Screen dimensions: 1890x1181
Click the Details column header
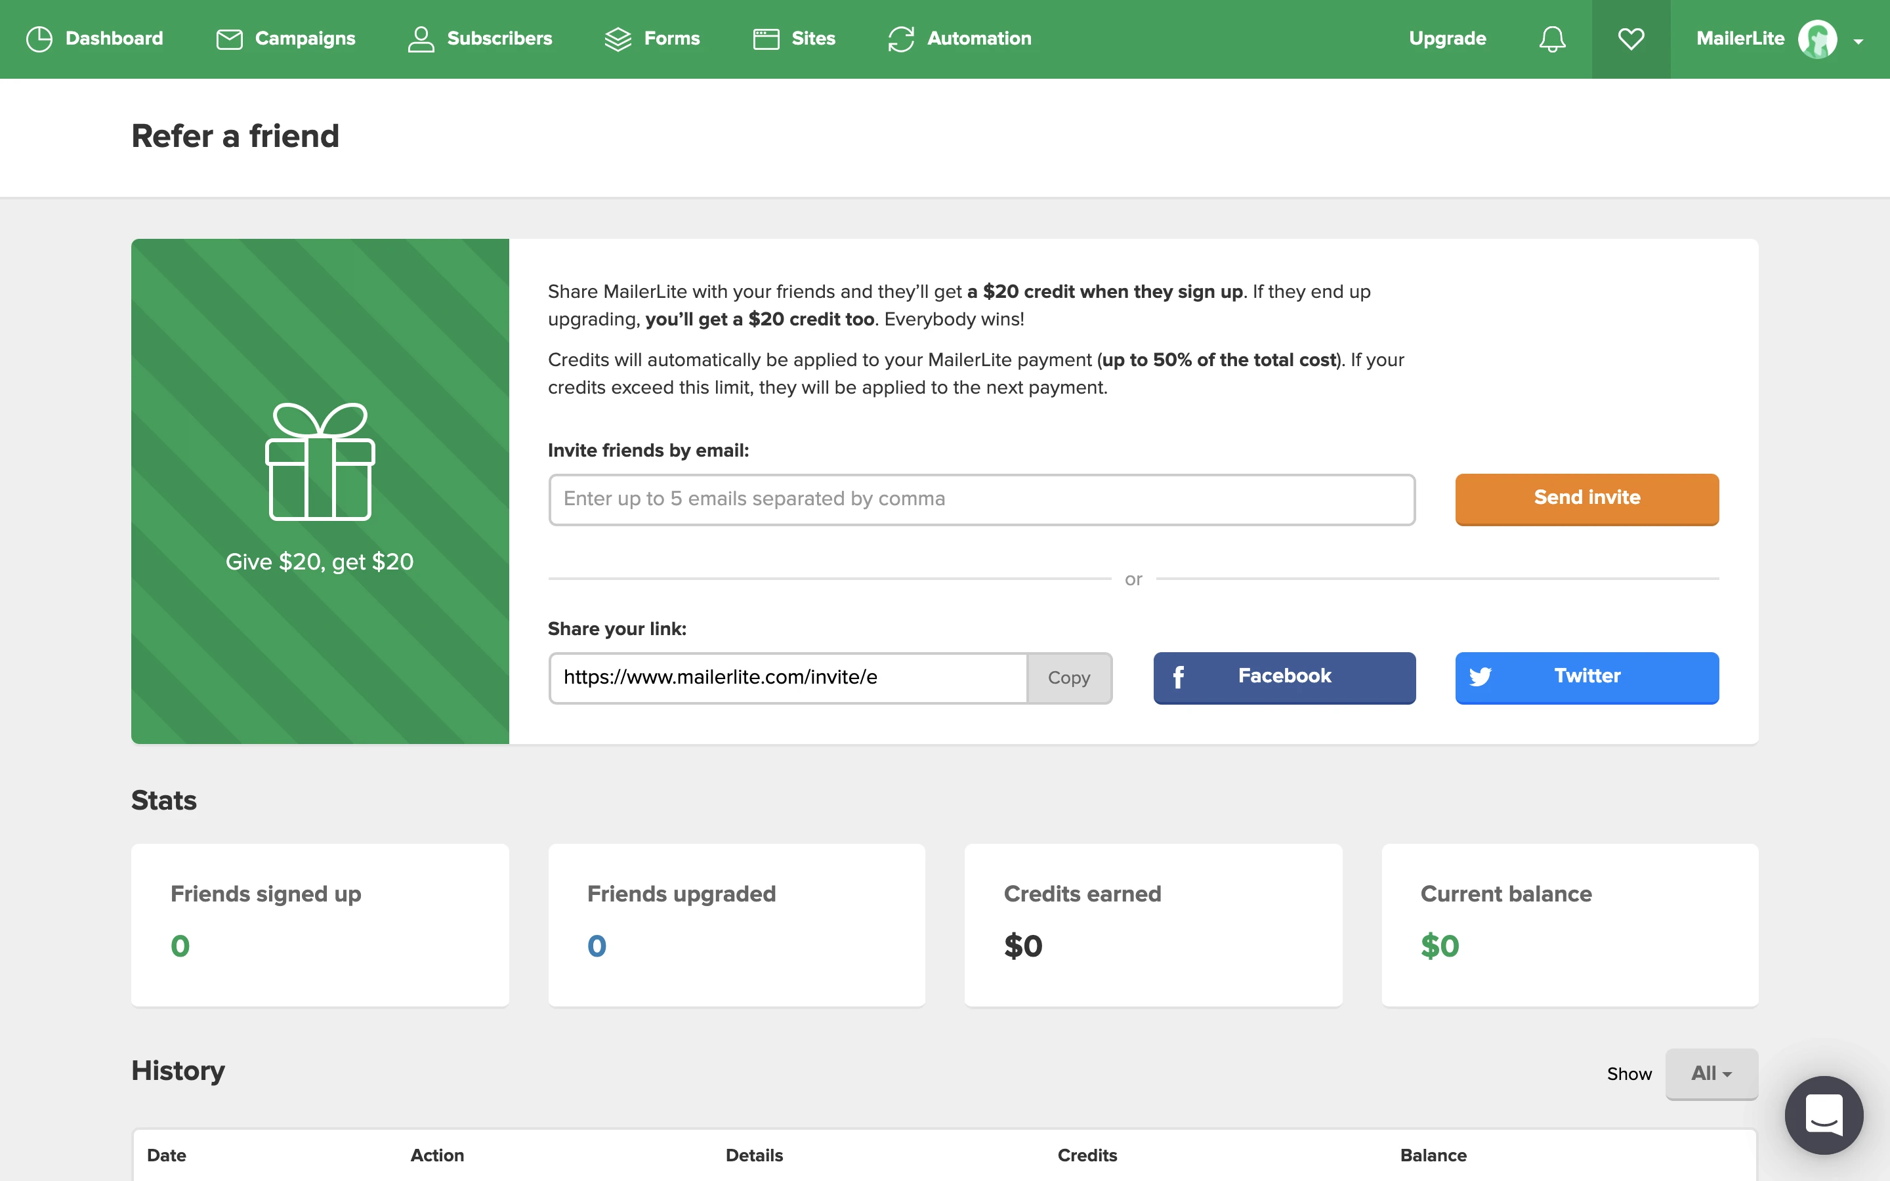click(x=753, y=1155)
